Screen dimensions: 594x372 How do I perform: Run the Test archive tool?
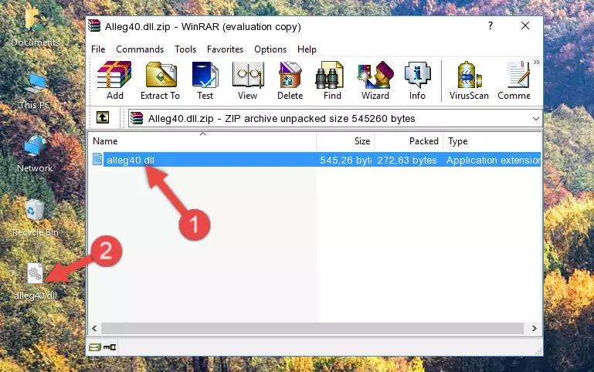pos(205,80)
